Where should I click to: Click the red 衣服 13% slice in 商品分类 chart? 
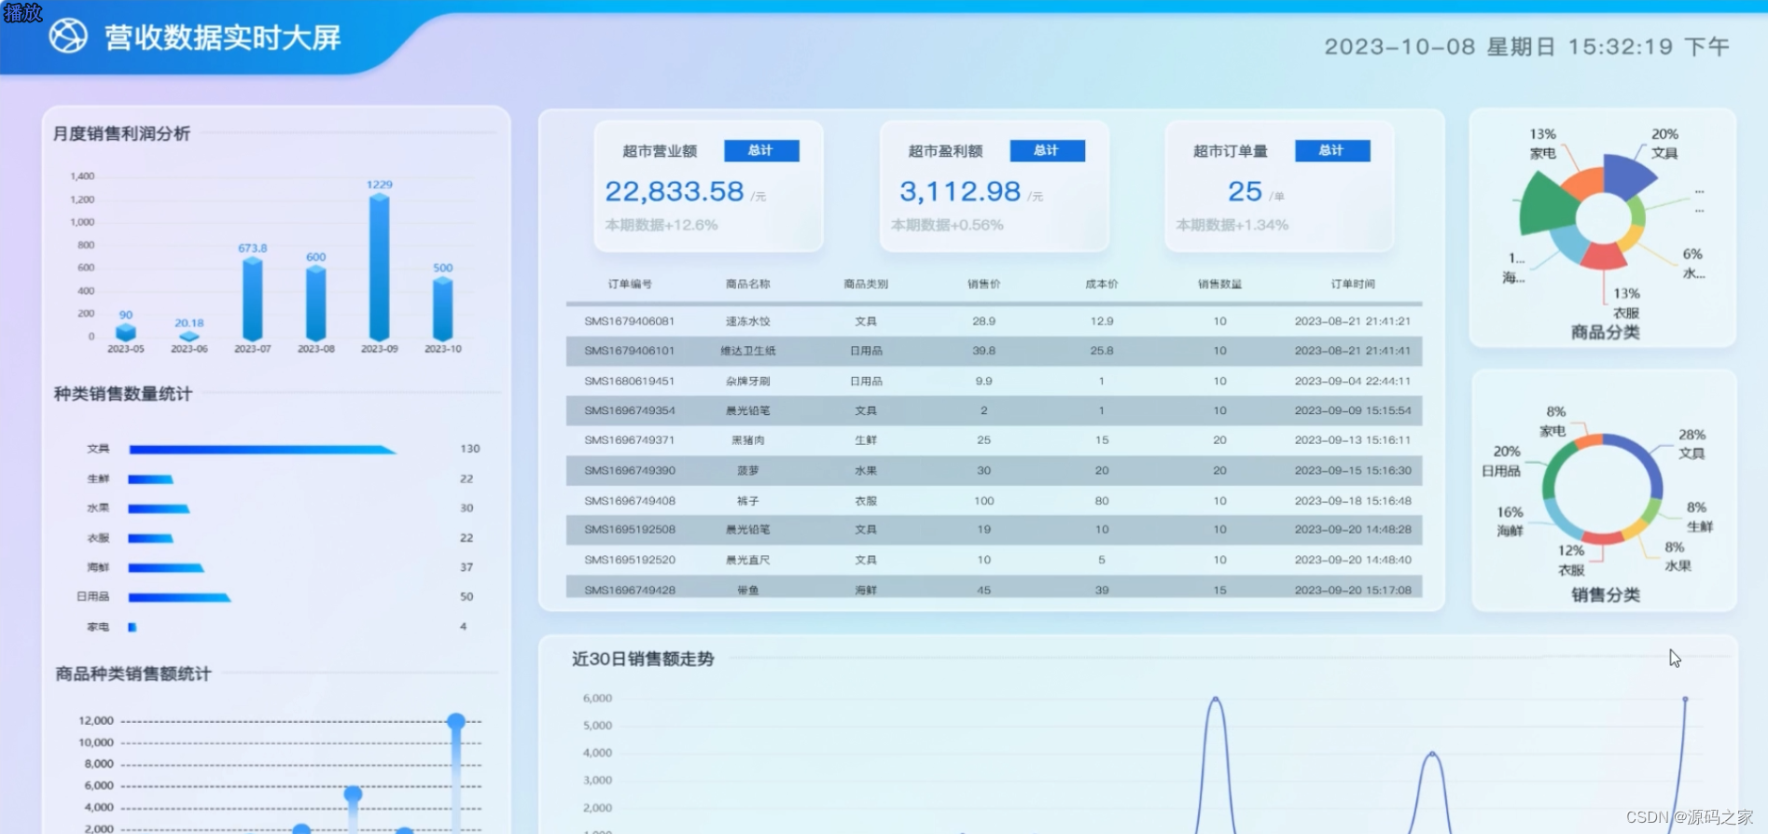point(1604,257)
